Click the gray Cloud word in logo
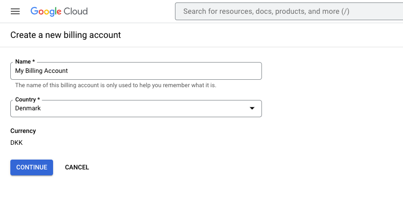The image size is (403, 197). (76, 11)
